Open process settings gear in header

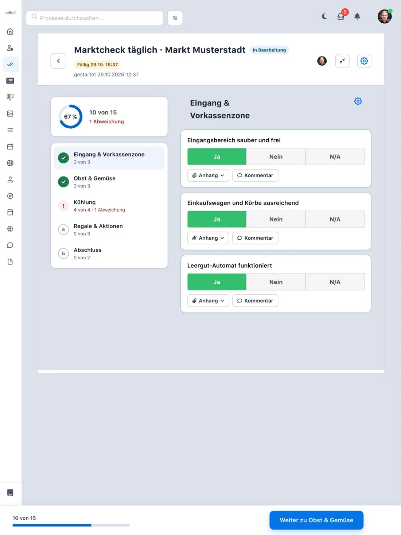pos(364,61)
